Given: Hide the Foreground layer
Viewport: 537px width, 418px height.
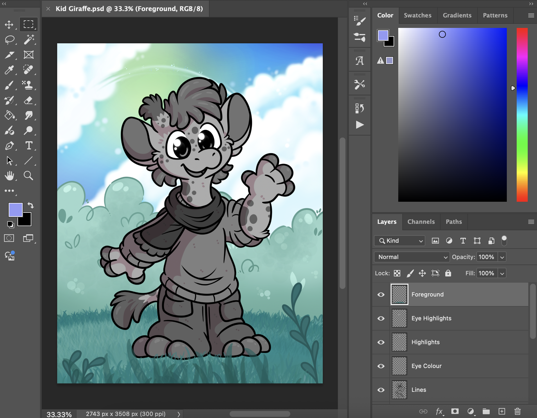Looking at the screenshot, I should (381, 294).
